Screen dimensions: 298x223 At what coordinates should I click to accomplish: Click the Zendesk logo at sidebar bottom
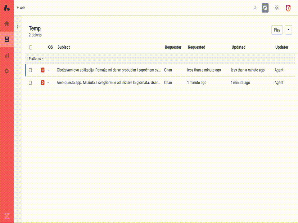point(7,216)
